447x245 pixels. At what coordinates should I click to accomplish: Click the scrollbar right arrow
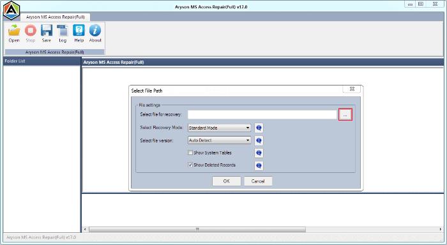[x=441, y=229]
